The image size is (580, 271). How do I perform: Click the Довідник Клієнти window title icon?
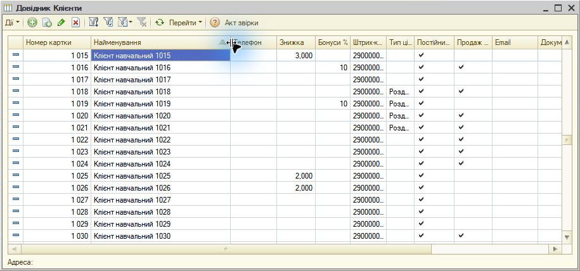tap(8, 8)
